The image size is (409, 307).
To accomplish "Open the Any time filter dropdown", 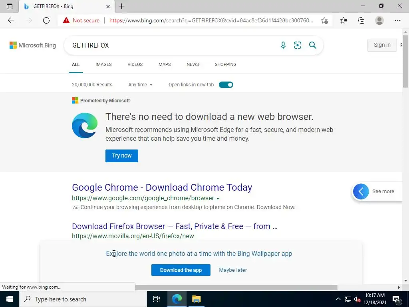I will point(140,85).
